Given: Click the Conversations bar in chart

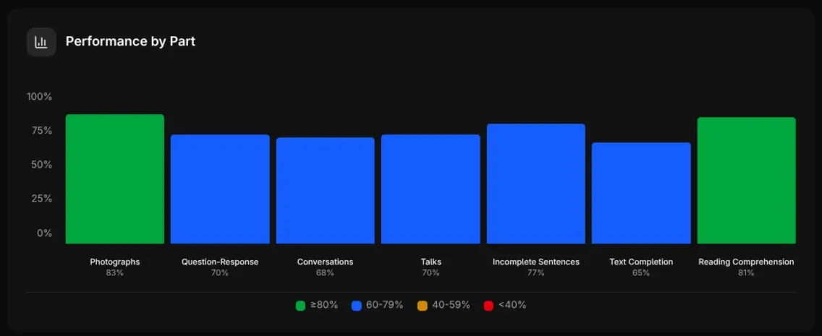Looking at the screenshot, I should point(326,191).
